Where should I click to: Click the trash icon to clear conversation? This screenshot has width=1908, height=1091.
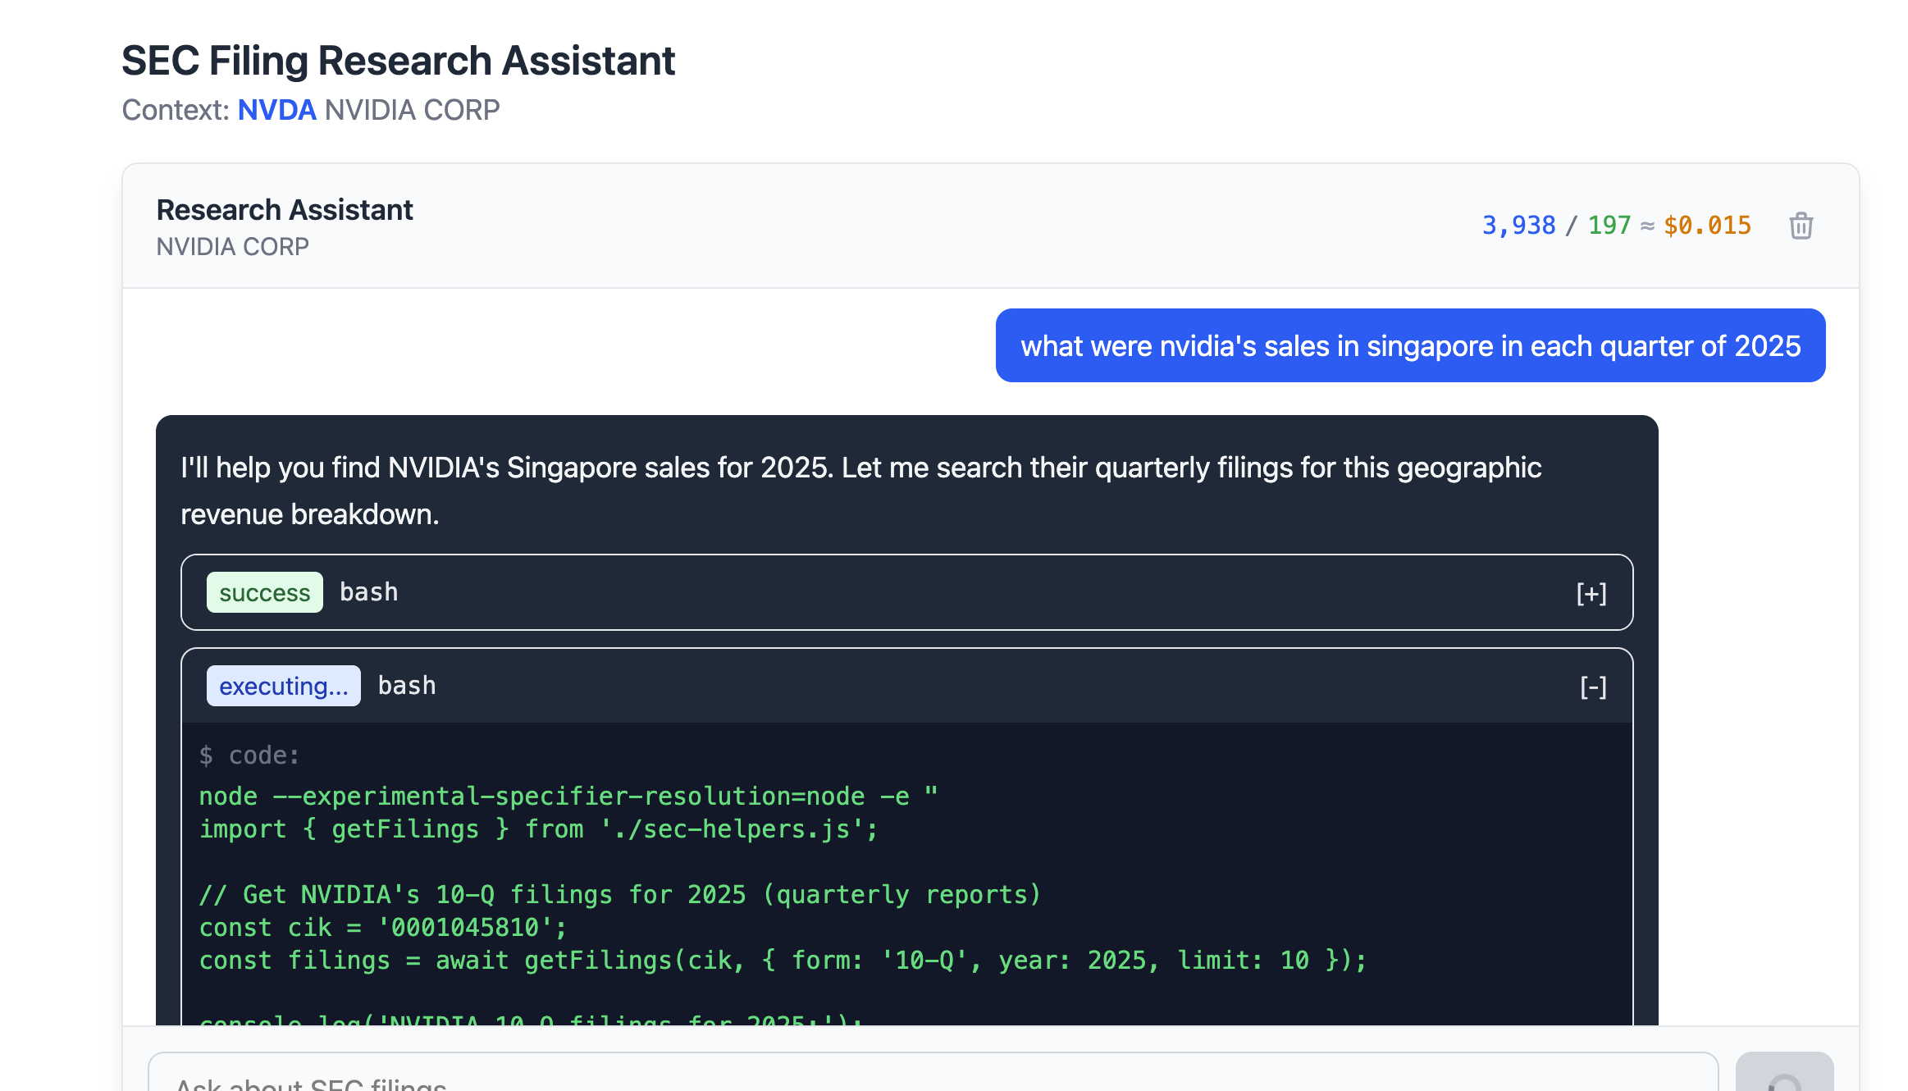coord(1801,226)
